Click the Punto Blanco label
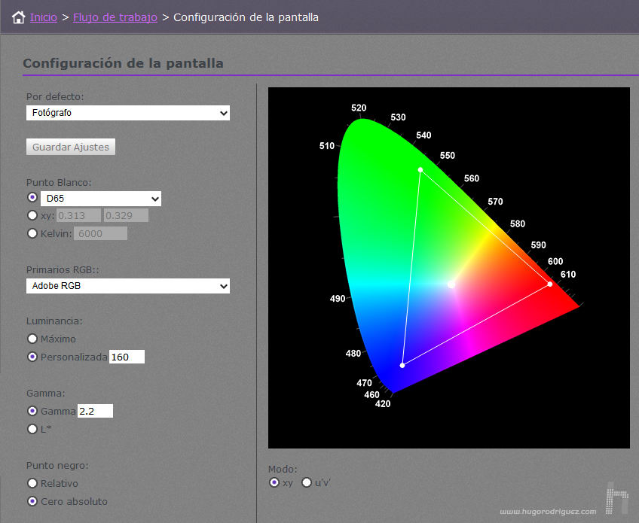The width and height of the screenshot is (639, 523). pyautogui.click(x=59, y=182)
